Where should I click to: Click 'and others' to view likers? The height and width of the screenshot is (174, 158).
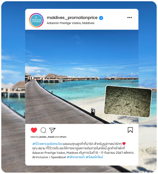coord(61,137)
